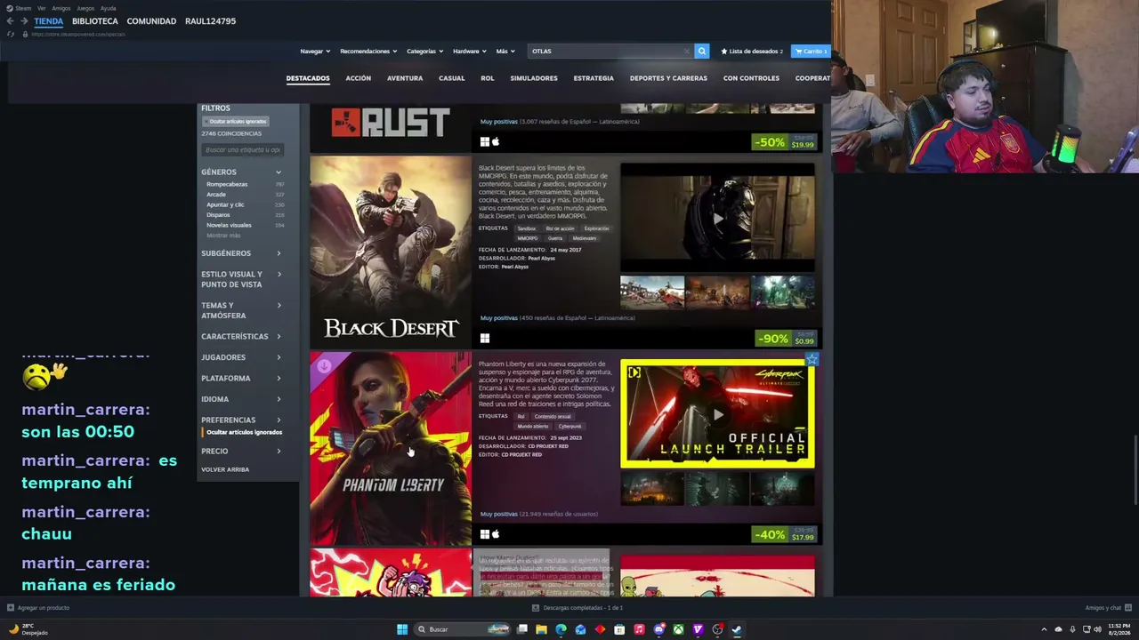Reload the store page with the refresh icon

pyautogui.click(x=11, y=34)
